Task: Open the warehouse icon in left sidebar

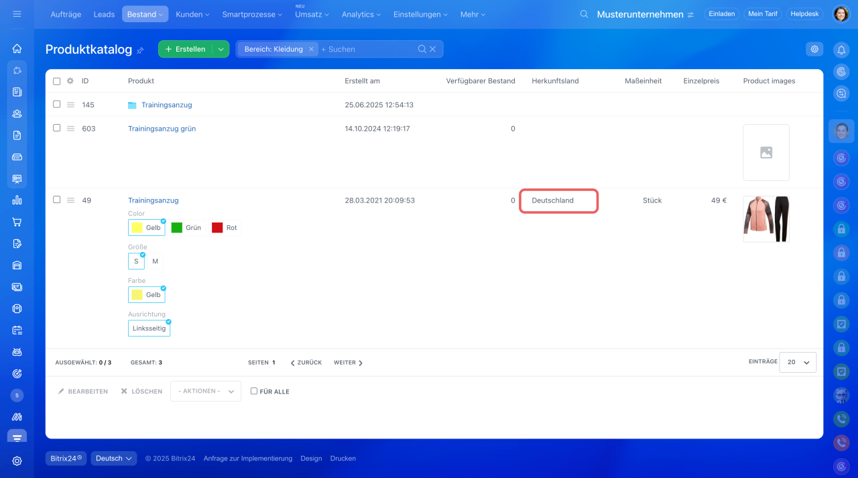Action: click(17, 265)
